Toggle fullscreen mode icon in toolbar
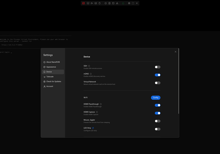Image resolution: width=220 pixels, height=154 pixels. [x=133, y=3]
